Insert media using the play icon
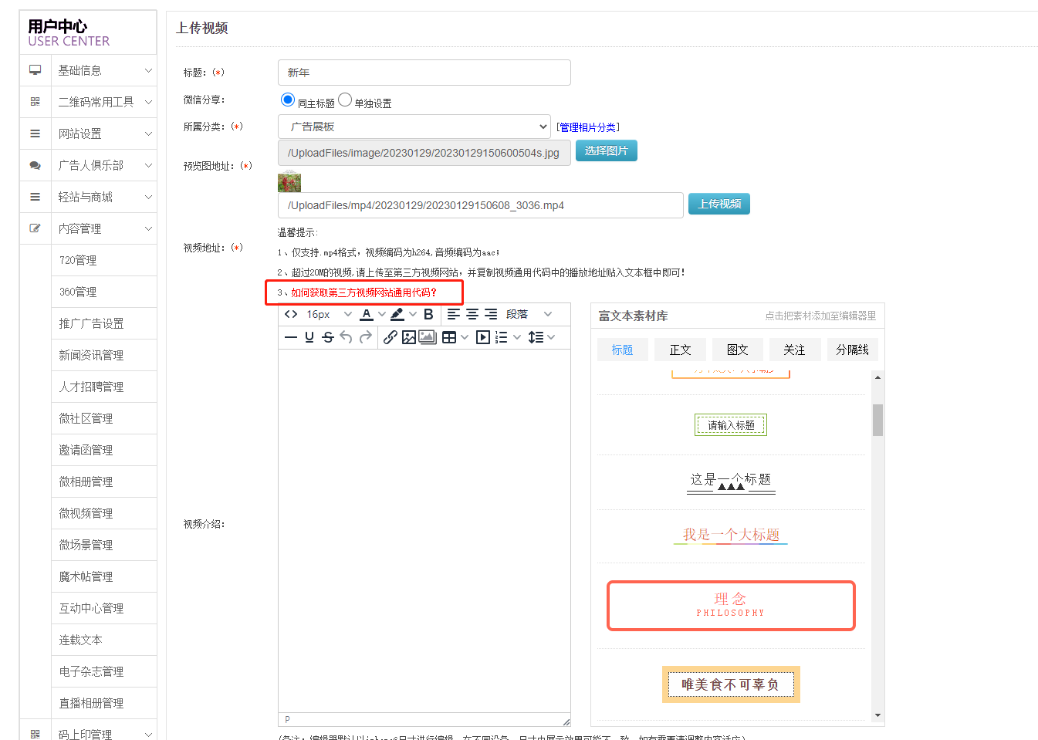 [x=483, y=337]
